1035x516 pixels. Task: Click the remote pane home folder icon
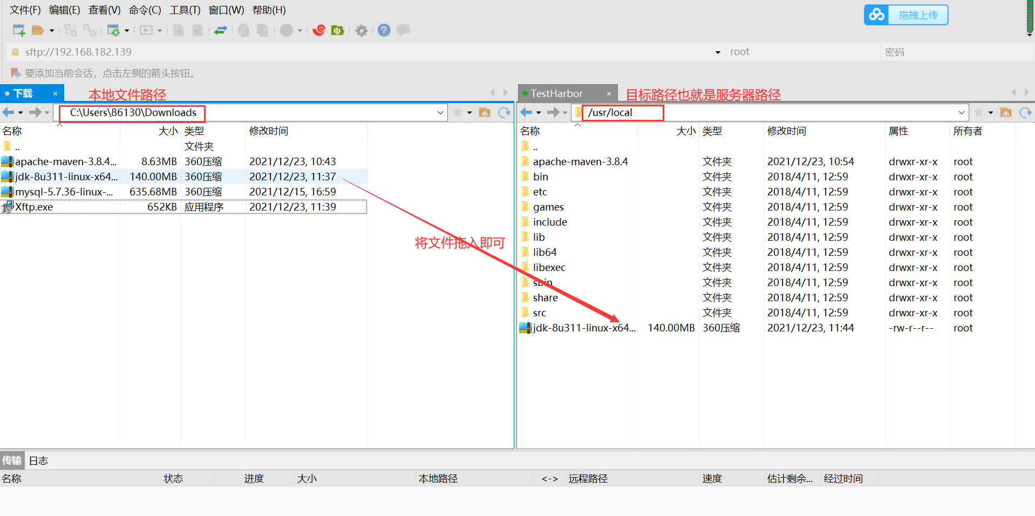(1006, 112)
